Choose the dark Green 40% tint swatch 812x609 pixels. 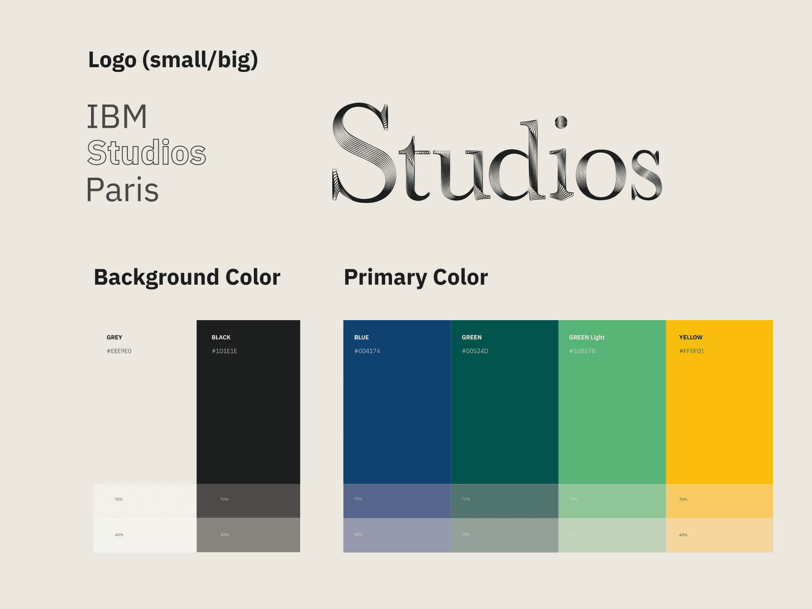click(x=504, y=535)
